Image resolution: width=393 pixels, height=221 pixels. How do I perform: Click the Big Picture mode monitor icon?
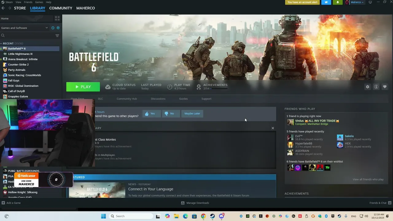pos(370,2)
